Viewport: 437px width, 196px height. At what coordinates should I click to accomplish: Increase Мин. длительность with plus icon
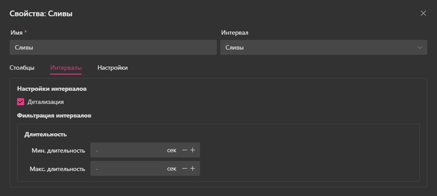click(193, 150)
